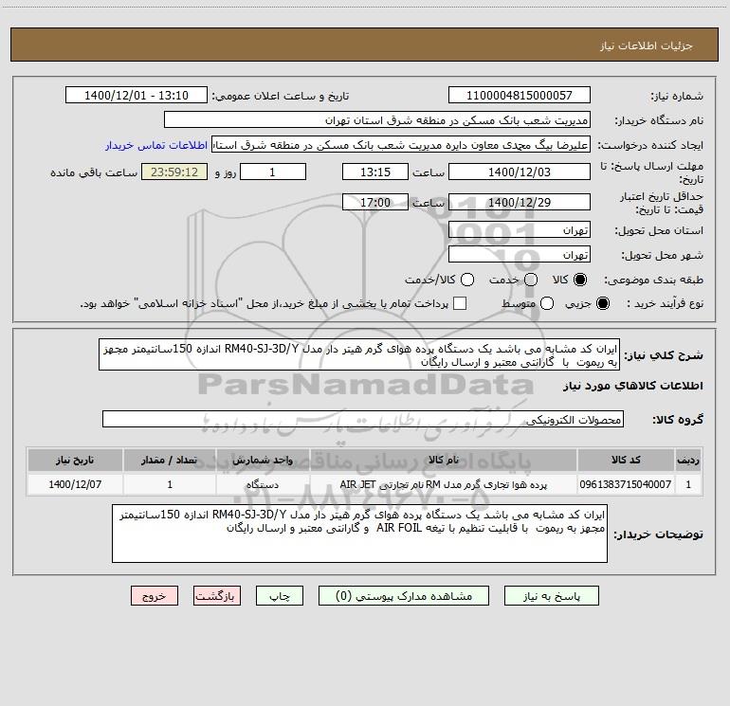Click the پاسخ به نیاز button
The height and width of the screenshot is (706, 730).
point(551,596)
